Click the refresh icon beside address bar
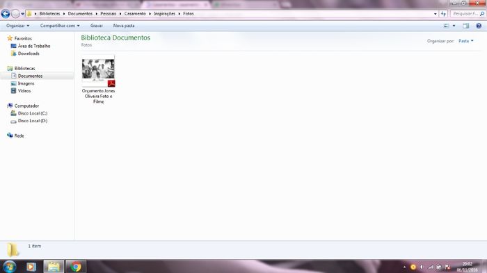The image size is (487, 273). click(443, 14)
